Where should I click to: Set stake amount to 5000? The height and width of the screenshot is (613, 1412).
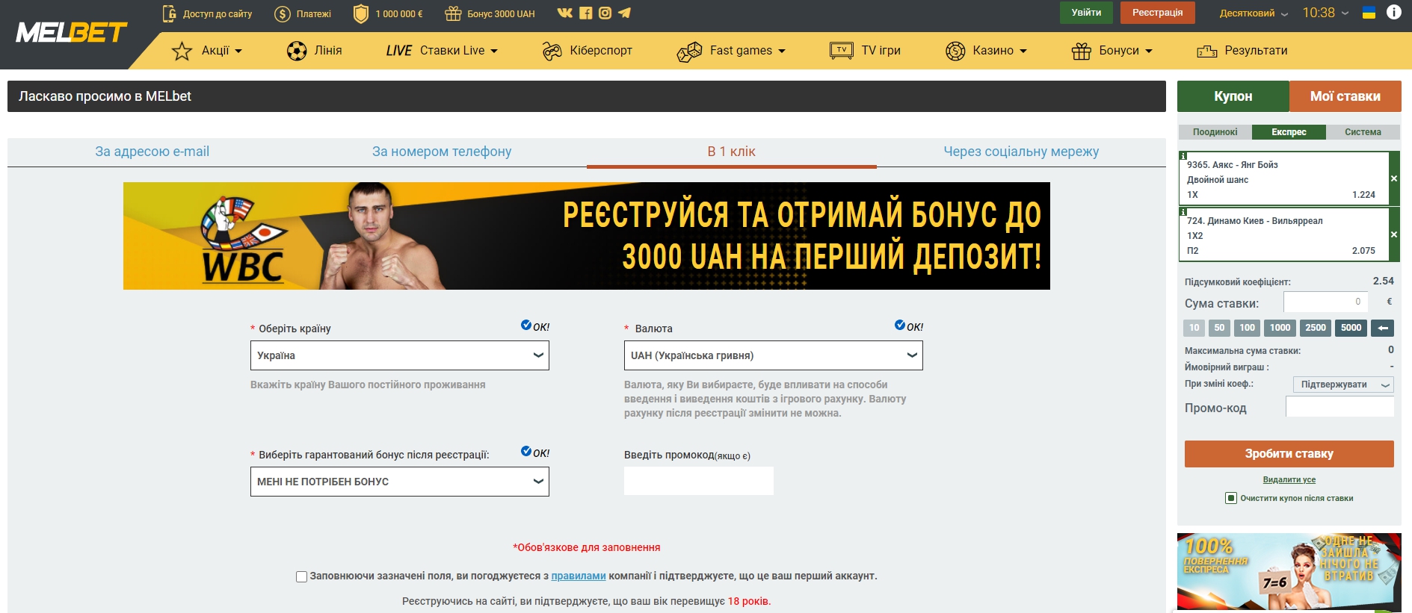(x=1351, y=328)
